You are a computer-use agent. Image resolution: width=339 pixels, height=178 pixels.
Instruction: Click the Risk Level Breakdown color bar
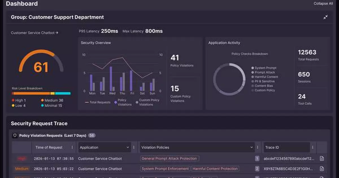pyautogui.click(x=41, y=93)
